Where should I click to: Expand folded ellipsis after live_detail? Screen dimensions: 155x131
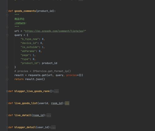[49, 115]
